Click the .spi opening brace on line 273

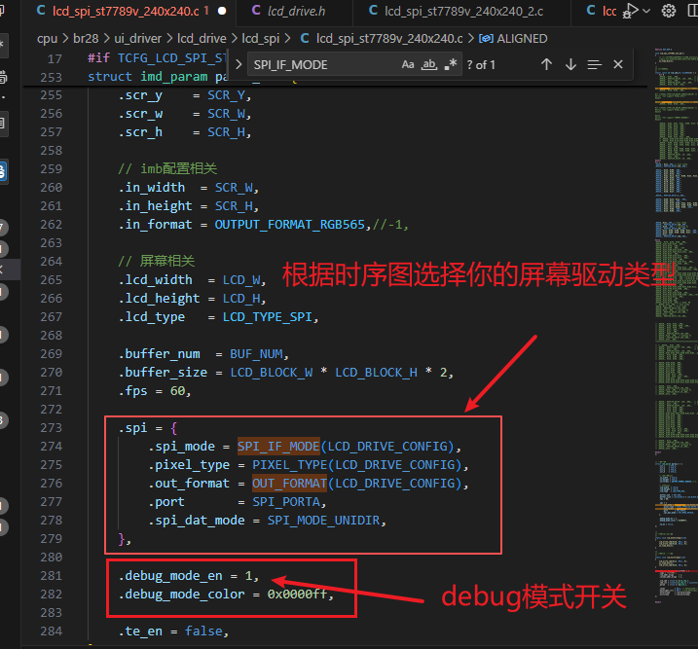[x=173, y=428]
